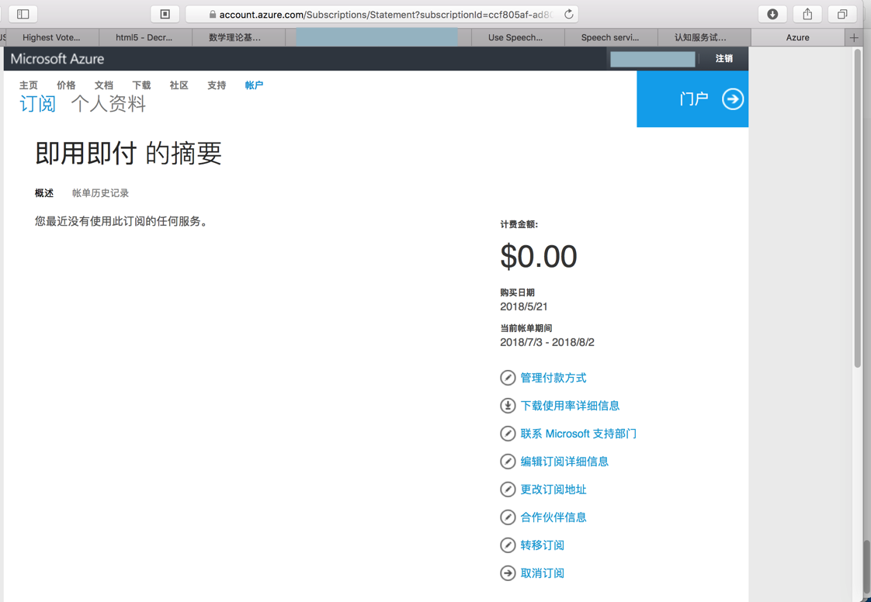Image resolution: width=871 pixels, height=602 pixels.
Task: Click pencil icon beside 转移订阅
Action: click(x=508, y=545)
